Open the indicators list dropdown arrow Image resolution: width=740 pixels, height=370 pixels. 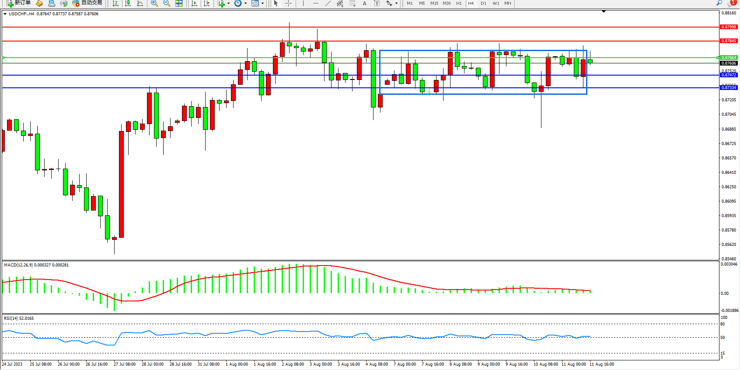click(228, 3)
